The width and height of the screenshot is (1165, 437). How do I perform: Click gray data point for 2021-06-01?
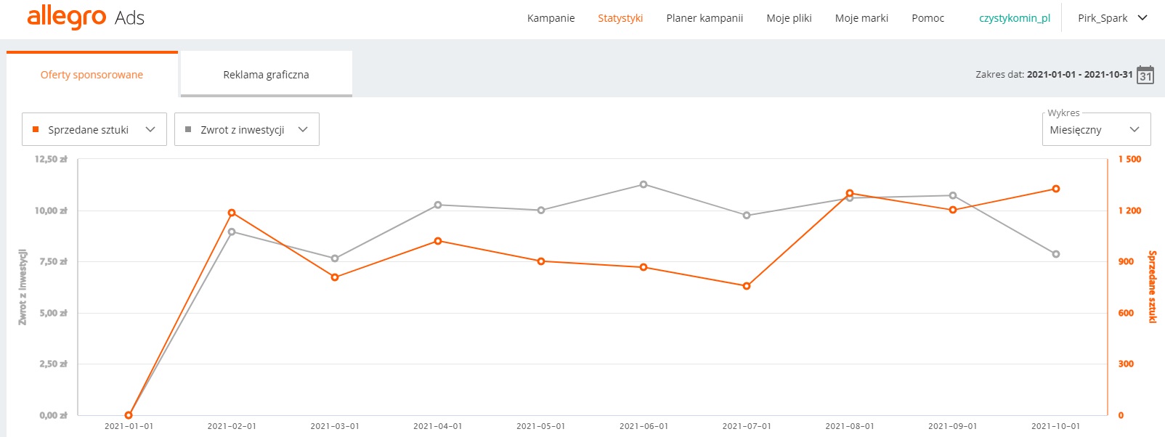point(644,184)
